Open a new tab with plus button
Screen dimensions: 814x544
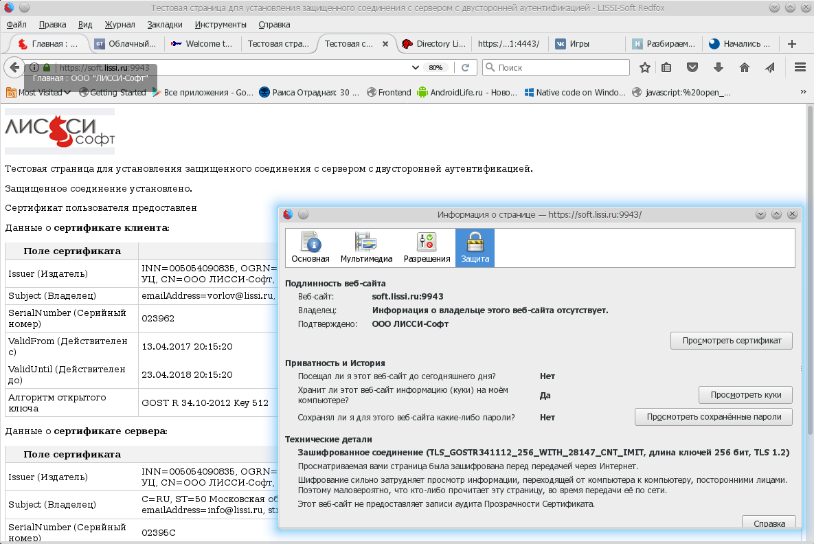792,44
